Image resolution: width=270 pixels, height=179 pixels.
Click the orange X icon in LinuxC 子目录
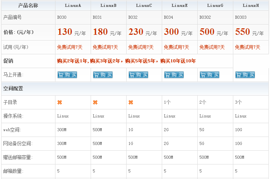click(x=131, y=103)
